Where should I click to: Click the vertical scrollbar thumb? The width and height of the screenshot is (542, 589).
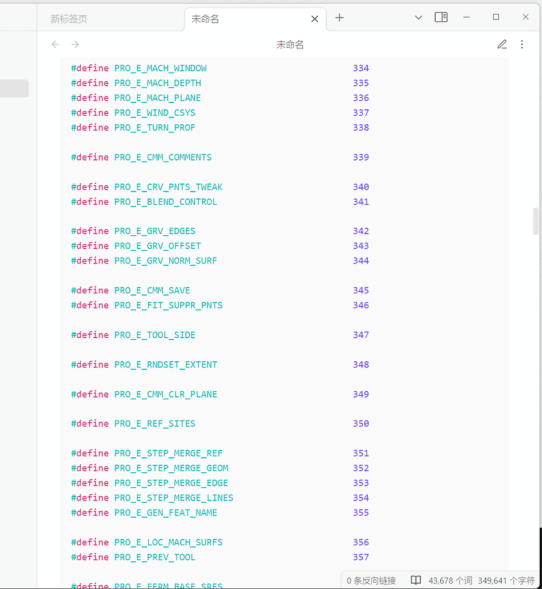[x=536, y=221]
